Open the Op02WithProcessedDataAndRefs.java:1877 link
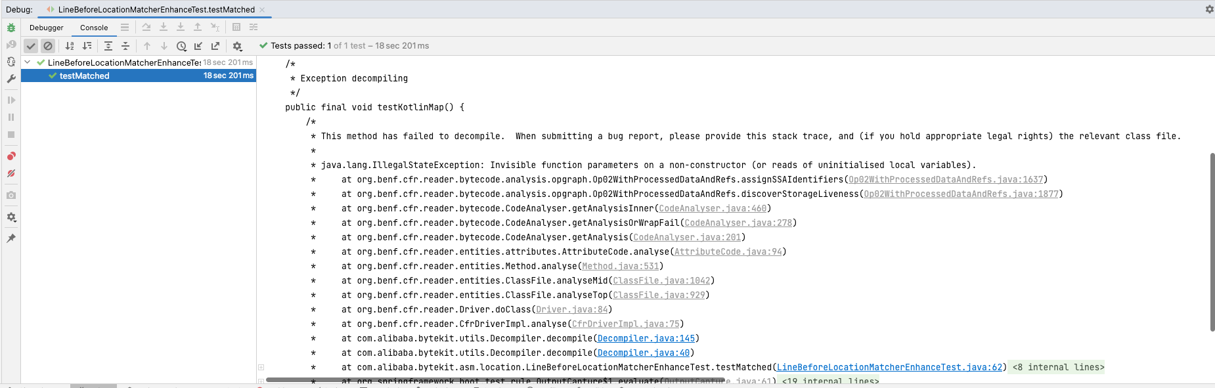Image resolution: width=1215 pixels, height=388 pixels. tap(961, 194)
